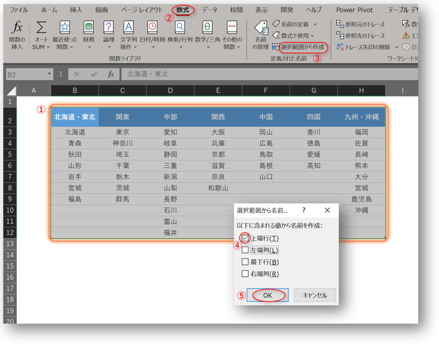Click the select-all corner triangle
439x349 pixels.
pyautogui.click(x=11, y=91)
